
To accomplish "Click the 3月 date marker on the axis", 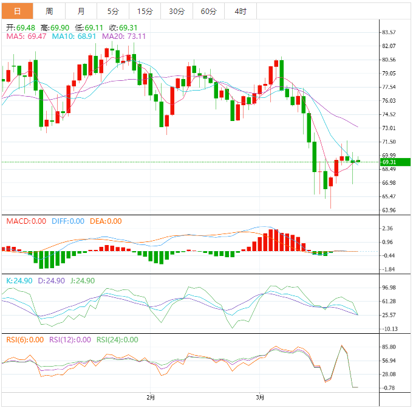I will 259,397.
